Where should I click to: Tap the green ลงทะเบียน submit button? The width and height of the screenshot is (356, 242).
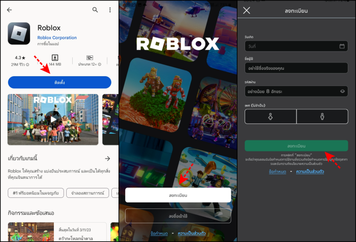(x=296, y=146)
